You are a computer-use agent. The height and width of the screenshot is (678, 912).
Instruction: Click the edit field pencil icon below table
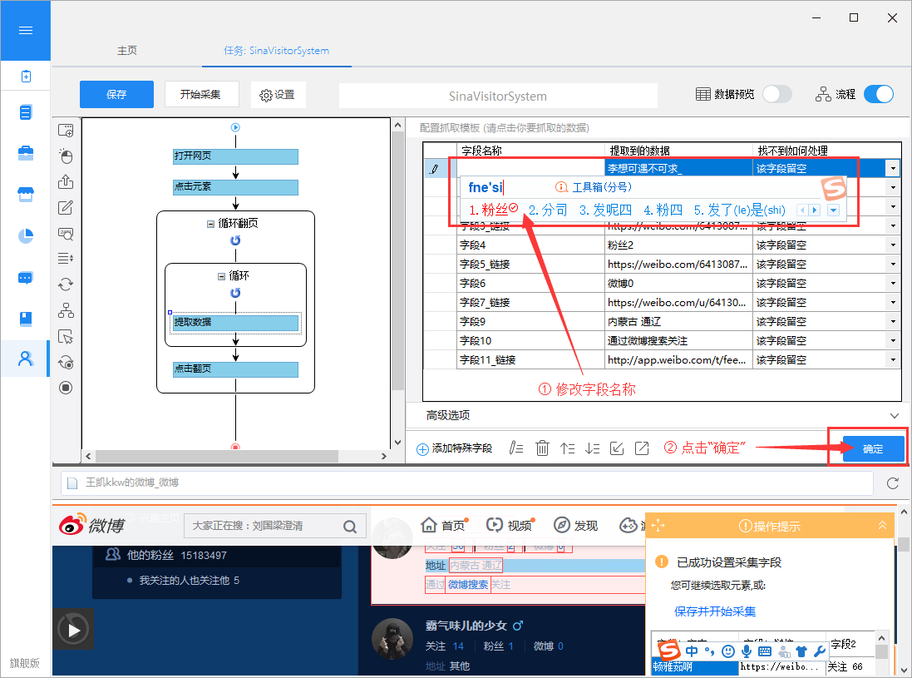click(516, 448)
